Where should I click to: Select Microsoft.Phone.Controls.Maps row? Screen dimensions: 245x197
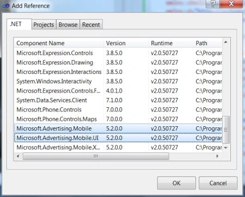(x=118, y=119)
